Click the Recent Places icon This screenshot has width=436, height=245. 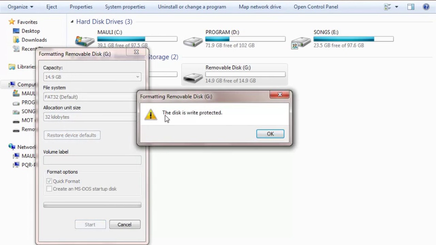coord(16,49)
